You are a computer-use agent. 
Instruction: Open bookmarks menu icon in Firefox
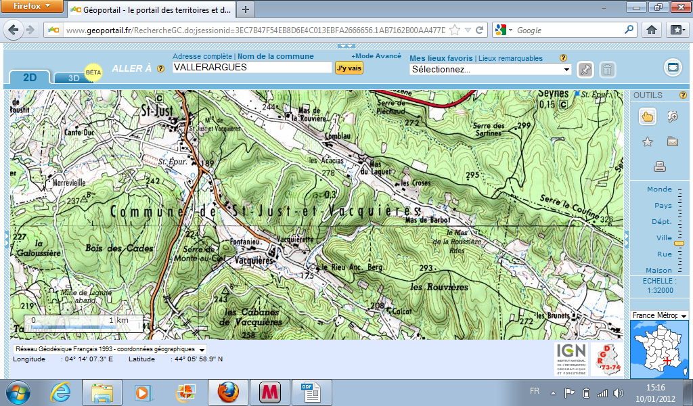coord(677,30)
